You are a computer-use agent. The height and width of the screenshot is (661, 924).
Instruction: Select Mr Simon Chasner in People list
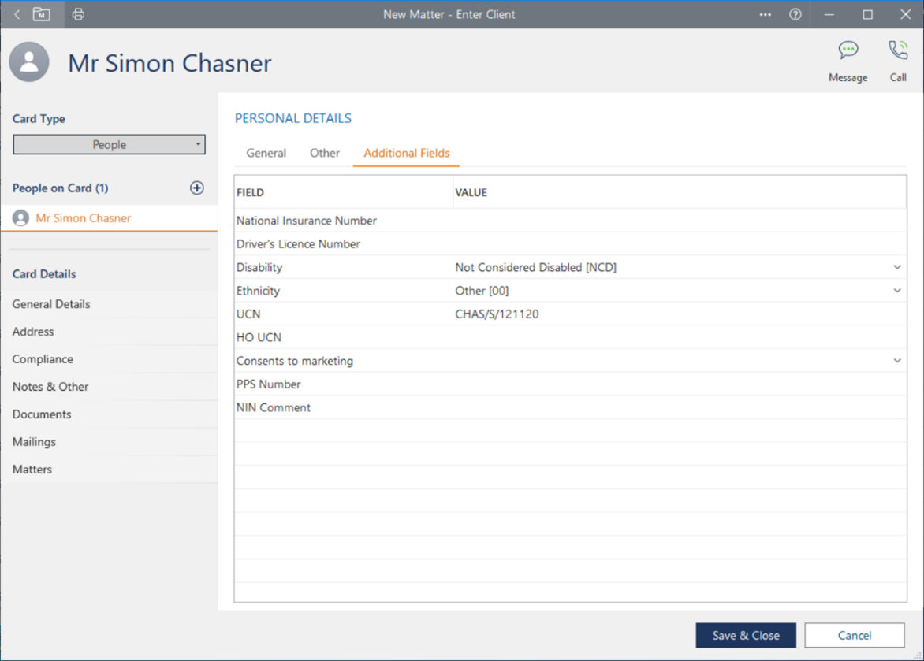pos(84,218)
